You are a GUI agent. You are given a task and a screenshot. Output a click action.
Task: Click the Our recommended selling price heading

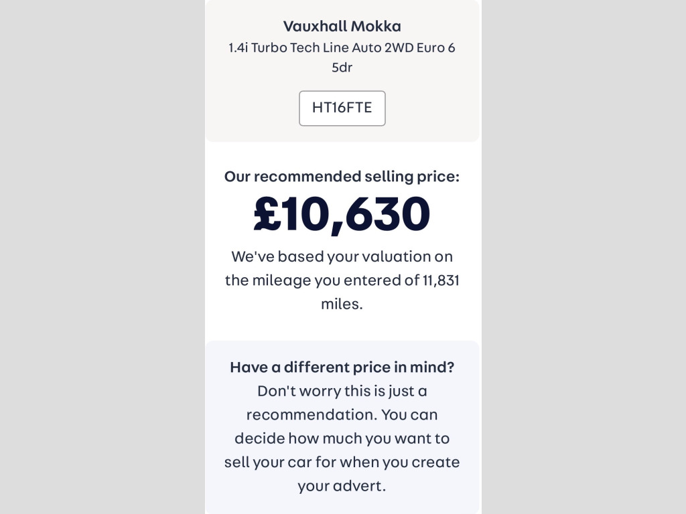click(342, 177)
